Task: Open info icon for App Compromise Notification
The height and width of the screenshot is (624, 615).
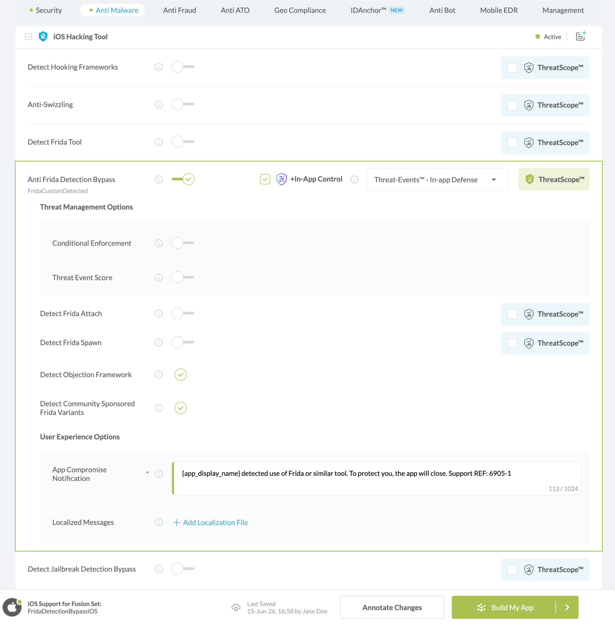Action: pos(159,474)
